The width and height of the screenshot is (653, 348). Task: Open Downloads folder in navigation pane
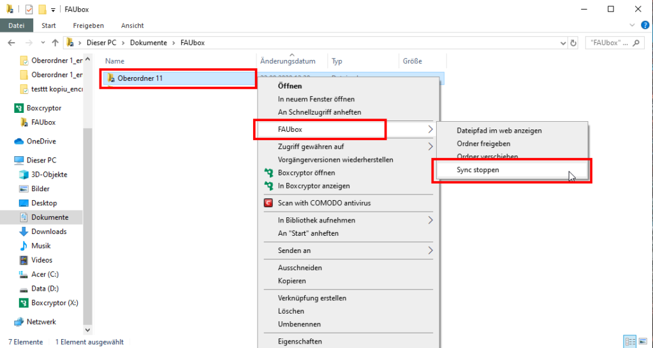tap(48, 231)
